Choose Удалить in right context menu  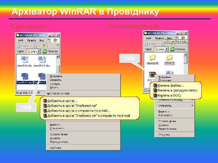[x=174, y=125]
